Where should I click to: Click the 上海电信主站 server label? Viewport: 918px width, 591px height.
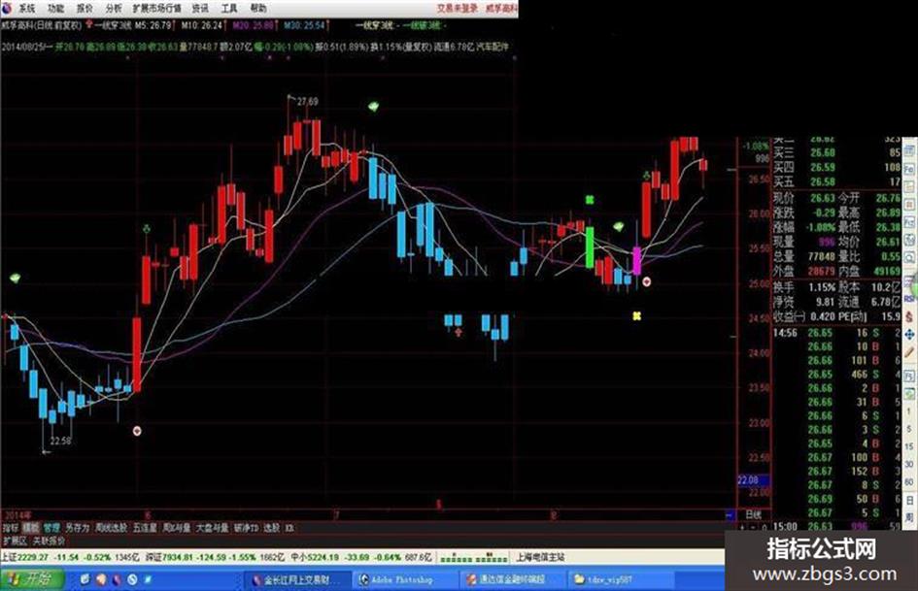point(540,557)
